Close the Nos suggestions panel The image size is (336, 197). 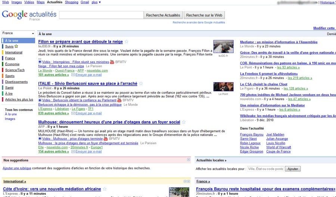(189, 160)
